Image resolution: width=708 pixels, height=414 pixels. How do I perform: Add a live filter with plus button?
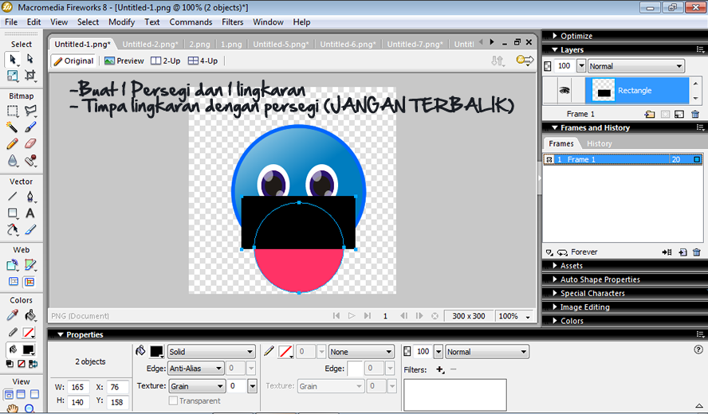[x=440, y=369]
